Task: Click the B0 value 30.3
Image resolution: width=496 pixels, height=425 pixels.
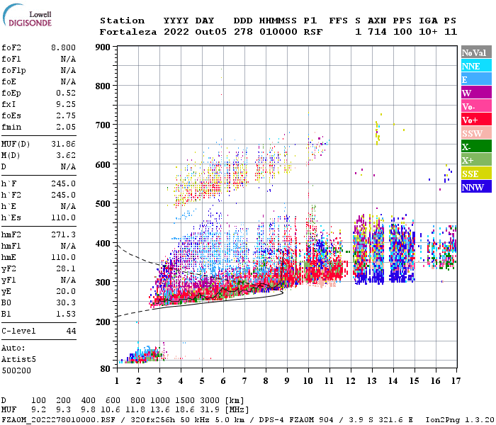Action: pos(66,302)
